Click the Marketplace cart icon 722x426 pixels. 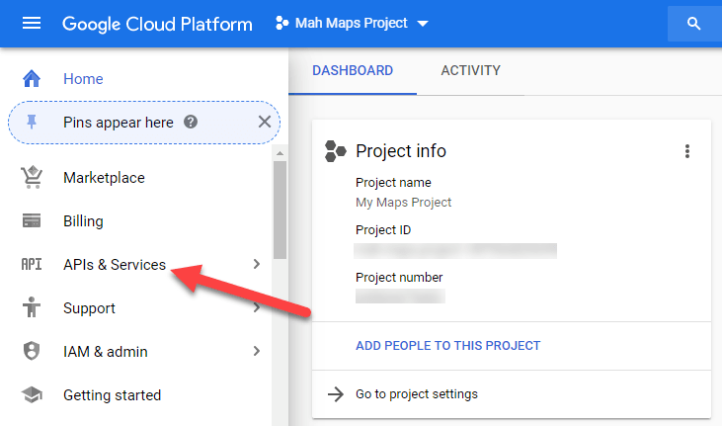click(32, 178)
